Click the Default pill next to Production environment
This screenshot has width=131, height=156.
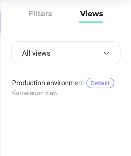point(100,83)
